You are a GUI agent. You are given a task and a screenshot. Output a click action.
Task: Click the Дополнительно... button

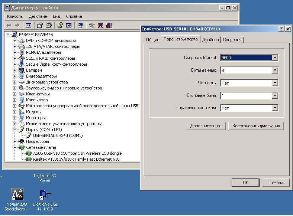(x=206, y=126)
